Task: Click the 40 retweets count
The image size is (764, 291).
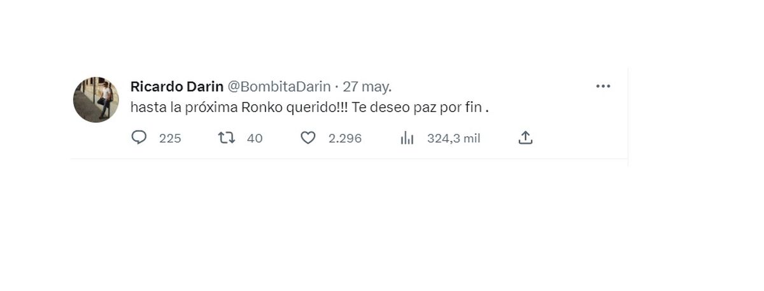Action: click(x=255, y=138)
